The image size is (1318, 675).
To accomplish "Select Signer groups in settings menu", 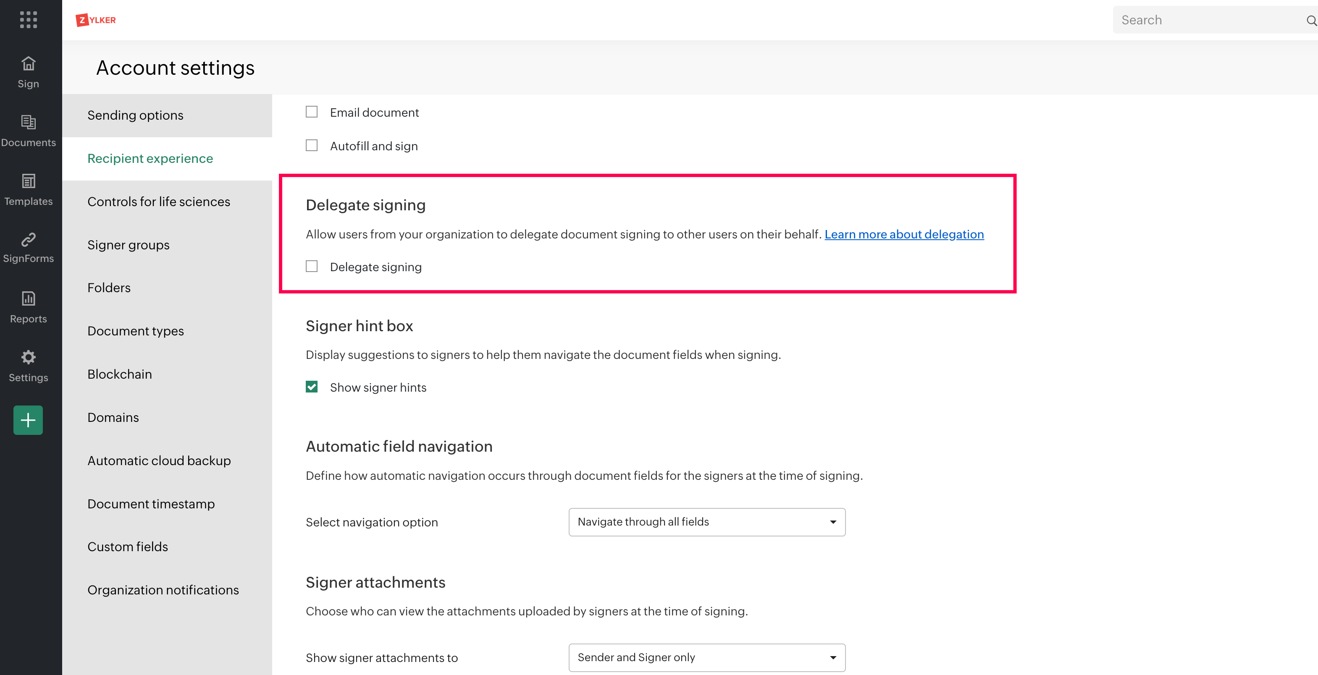I will pyautogui.click(x=129, y=245).
